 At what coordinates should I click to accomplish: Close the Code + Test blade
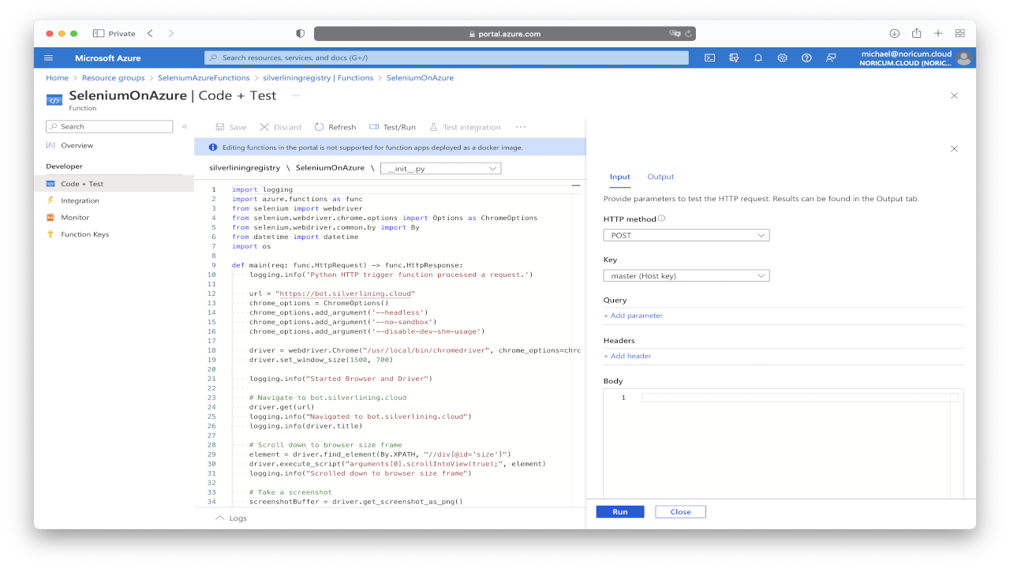tap(954, 95)
